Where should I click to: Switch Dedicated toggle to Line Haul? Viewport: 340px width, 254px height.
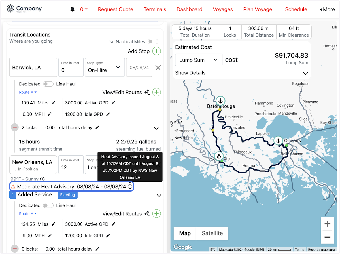pos(48,84)
